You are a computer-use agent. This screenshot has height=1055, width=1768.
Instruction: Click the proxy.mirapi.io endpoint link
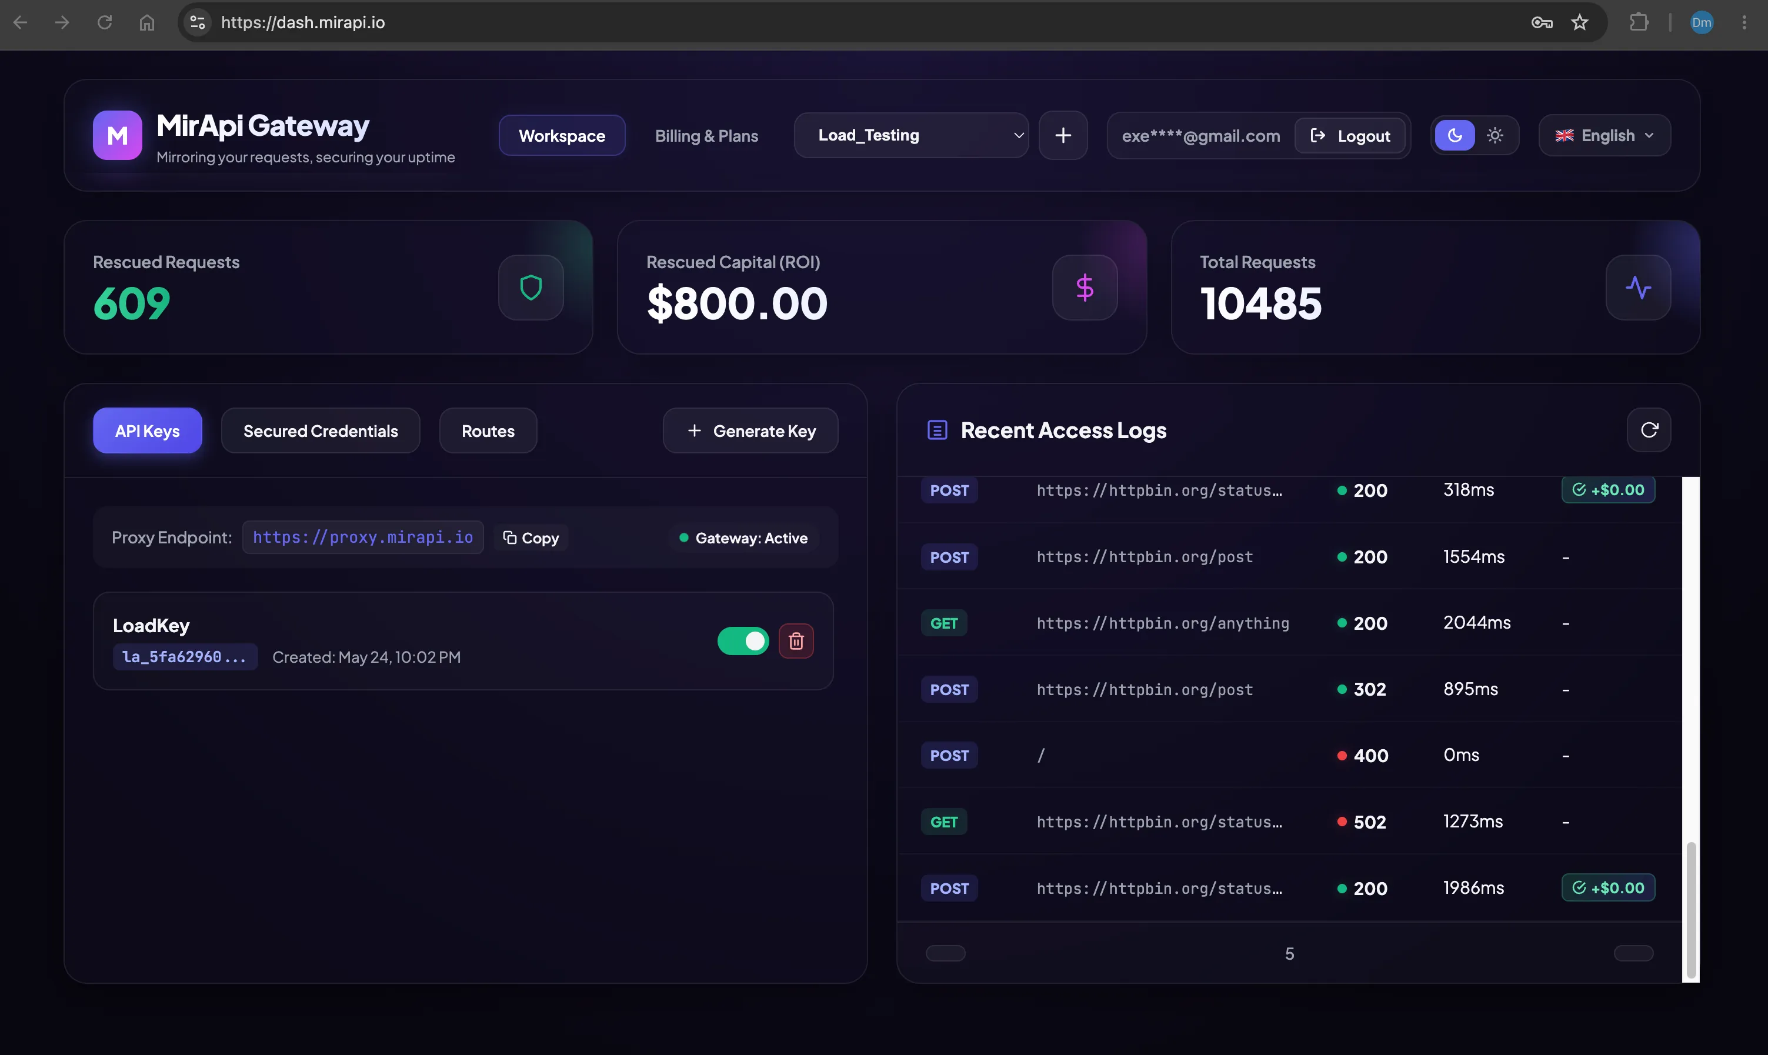click(x=362, y=537)
